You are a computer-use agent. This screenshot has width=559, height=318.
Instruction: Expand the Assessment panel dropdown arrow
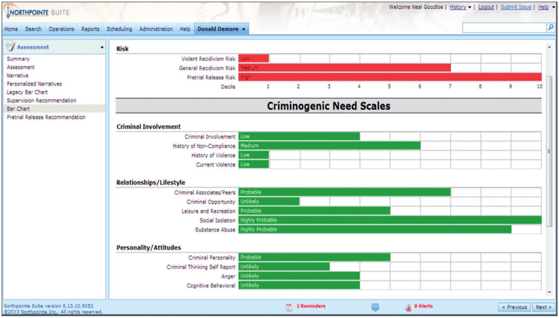click(101, 47)
